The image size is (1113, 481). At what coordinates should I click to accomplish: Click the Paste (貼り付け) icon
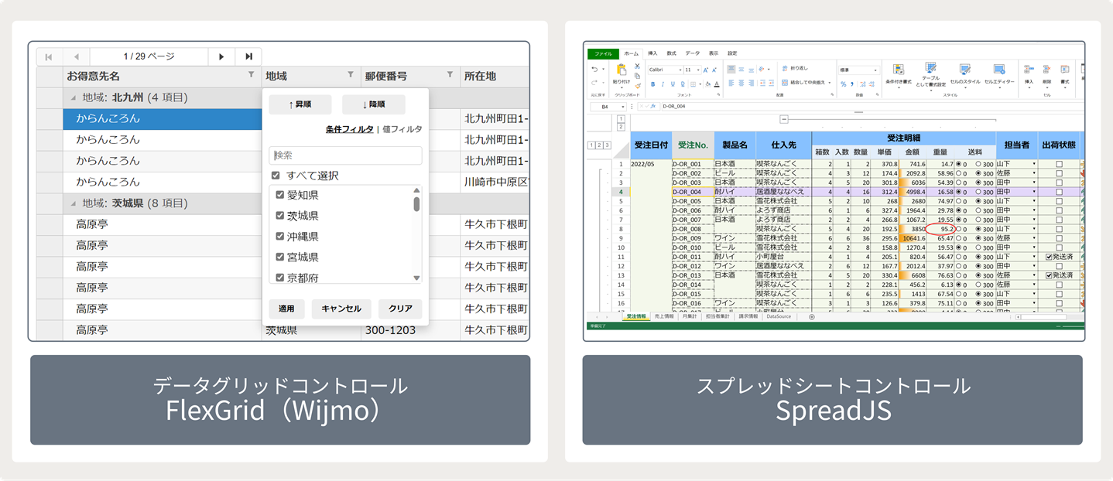622,70
